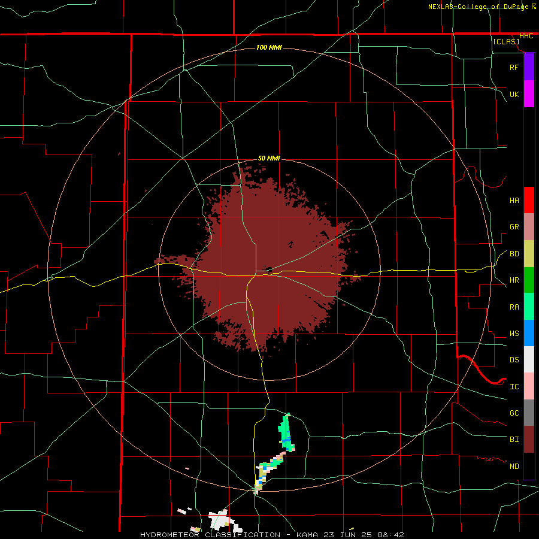Click the RF purple legend swatch
539x539 pixels.
(529, 67)
